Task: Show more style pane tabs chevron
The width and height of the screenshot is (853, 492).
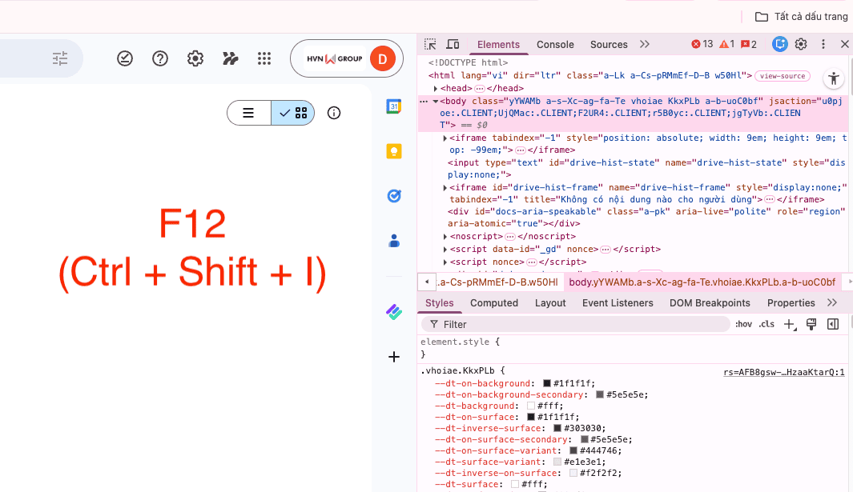Action: (832, 303)
